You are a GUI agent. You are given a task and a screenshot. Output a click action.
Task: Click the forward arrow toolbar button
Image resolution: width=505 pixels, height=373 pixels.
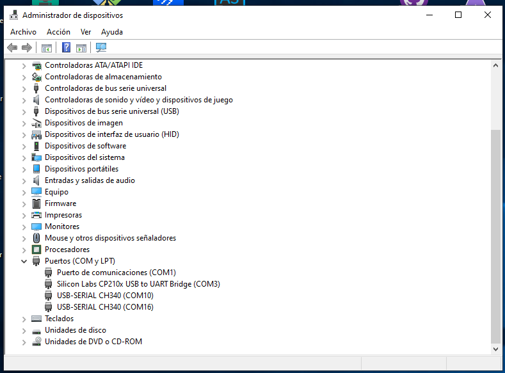(27, 47)
